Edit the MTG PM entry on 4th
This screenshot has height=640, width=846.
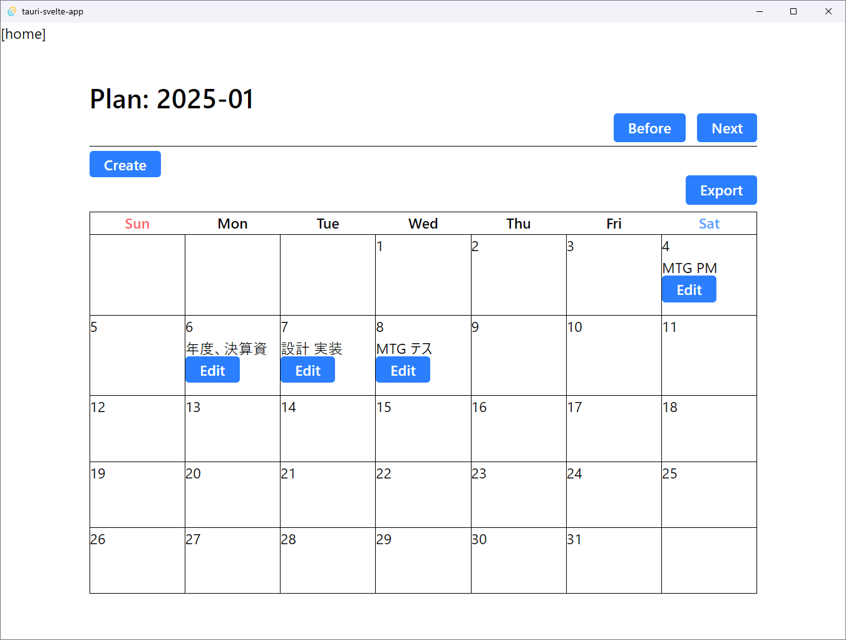(689, 289)
